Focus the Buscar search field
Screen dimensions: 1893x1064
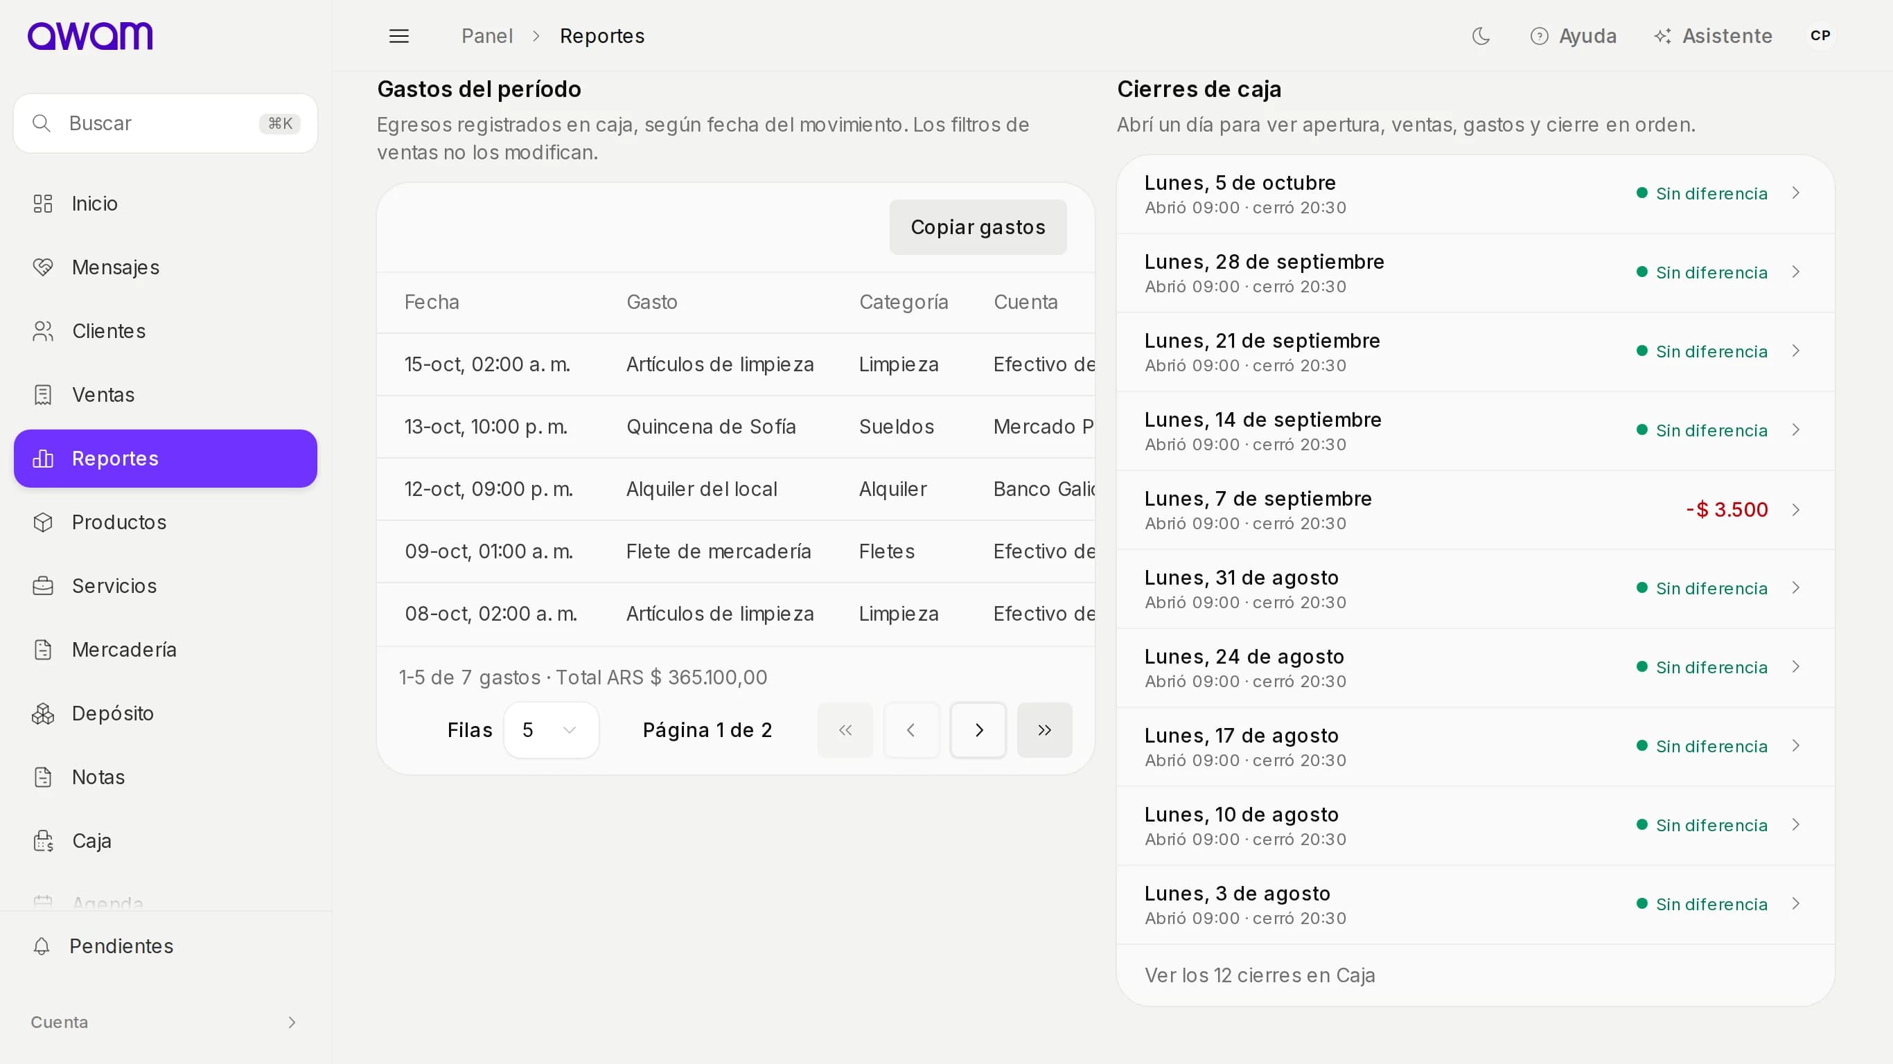point(166,123)
